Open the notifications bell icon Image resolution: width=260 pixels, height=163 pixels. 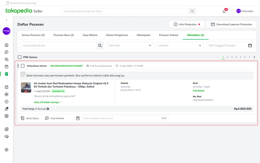[224, 11]
